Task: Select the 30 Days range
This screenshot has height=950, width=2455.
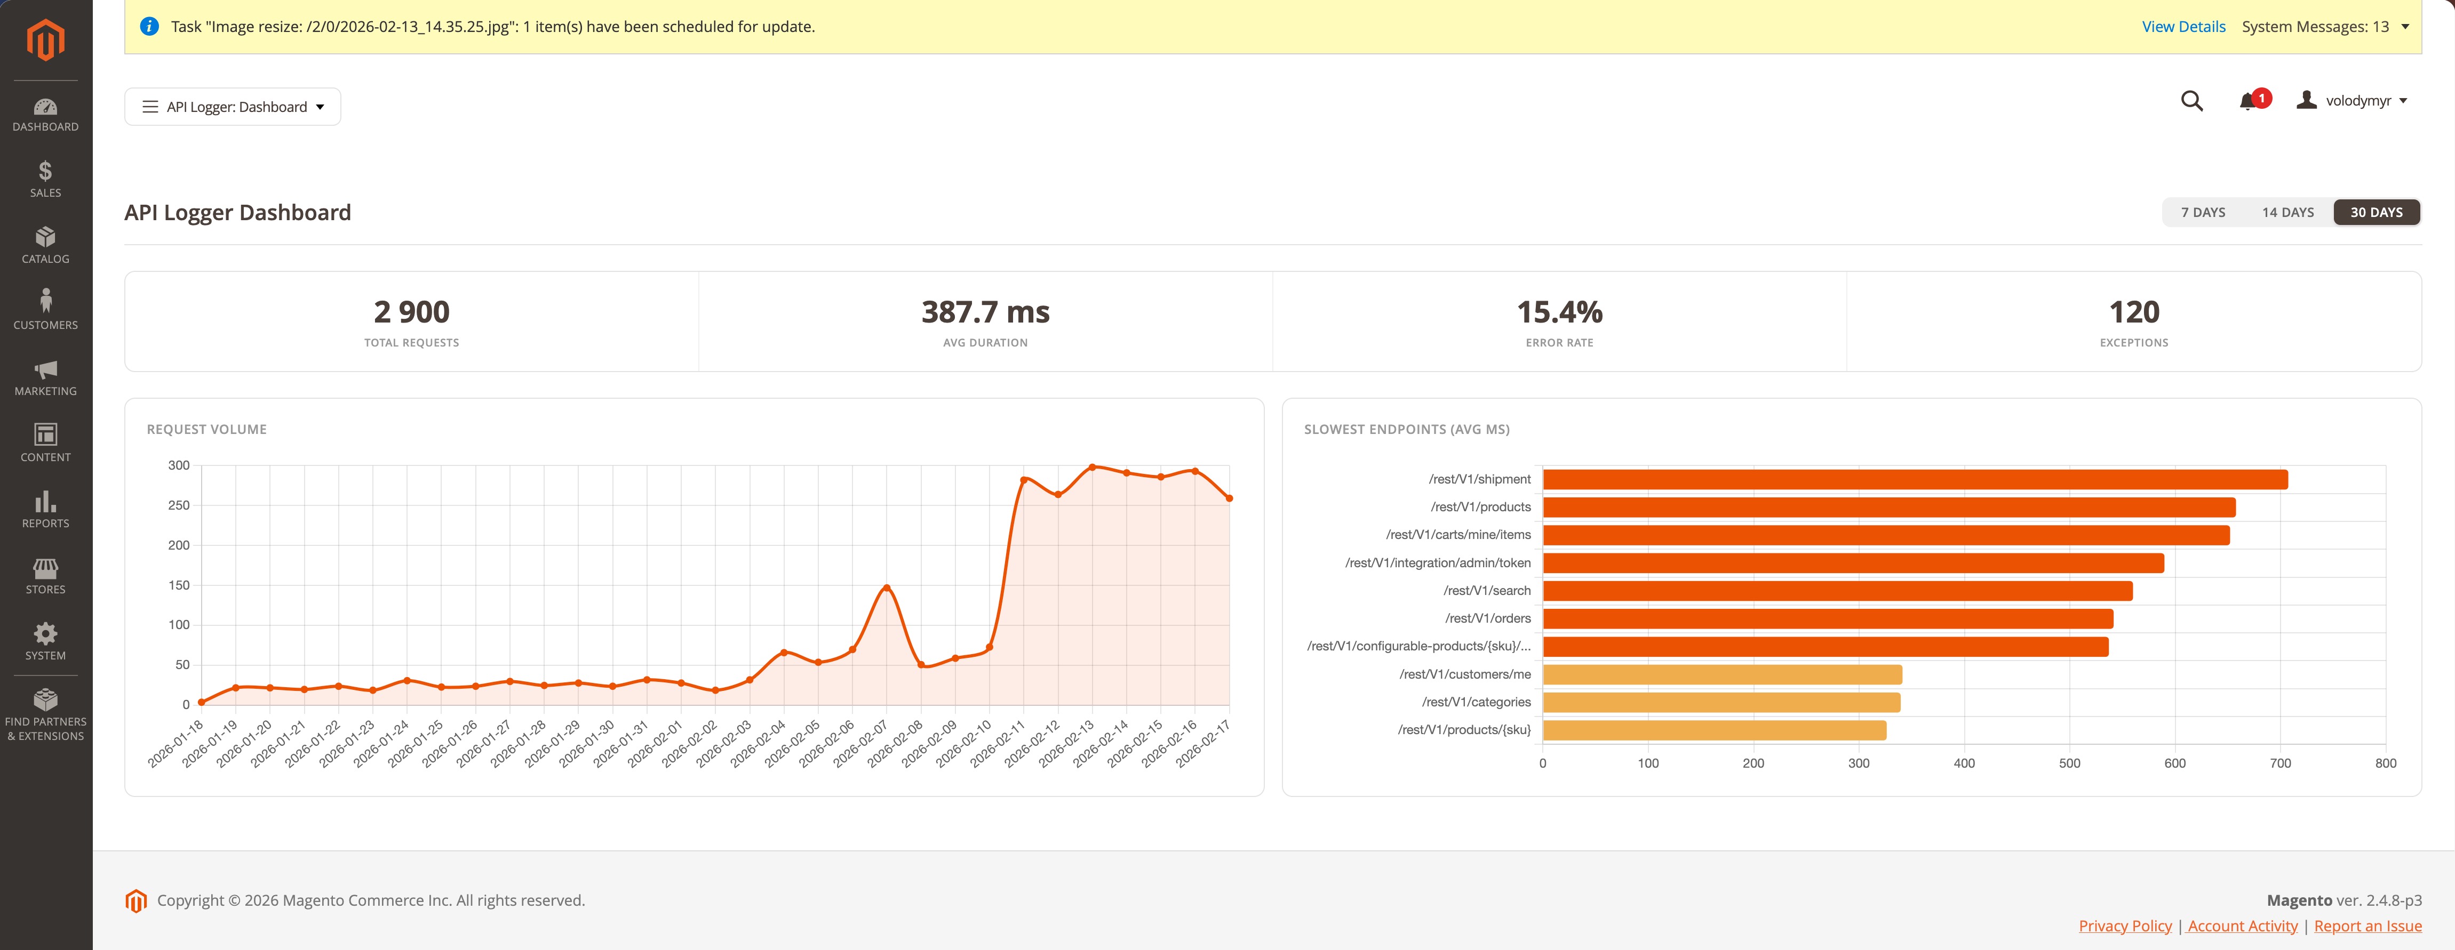Action: pos(2376,213)
